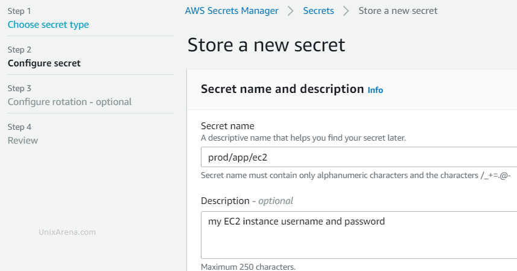Click the Step 1 label
Viewport: 517px width, 271px height.
coord(19,11)
